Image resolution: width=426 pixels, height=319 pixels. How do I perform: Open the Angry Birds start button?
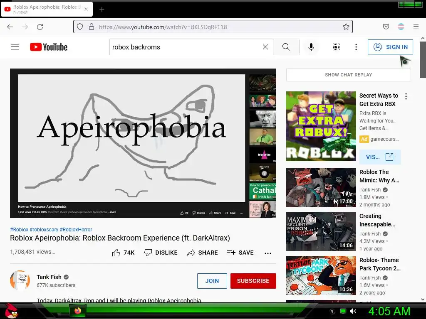11,311
